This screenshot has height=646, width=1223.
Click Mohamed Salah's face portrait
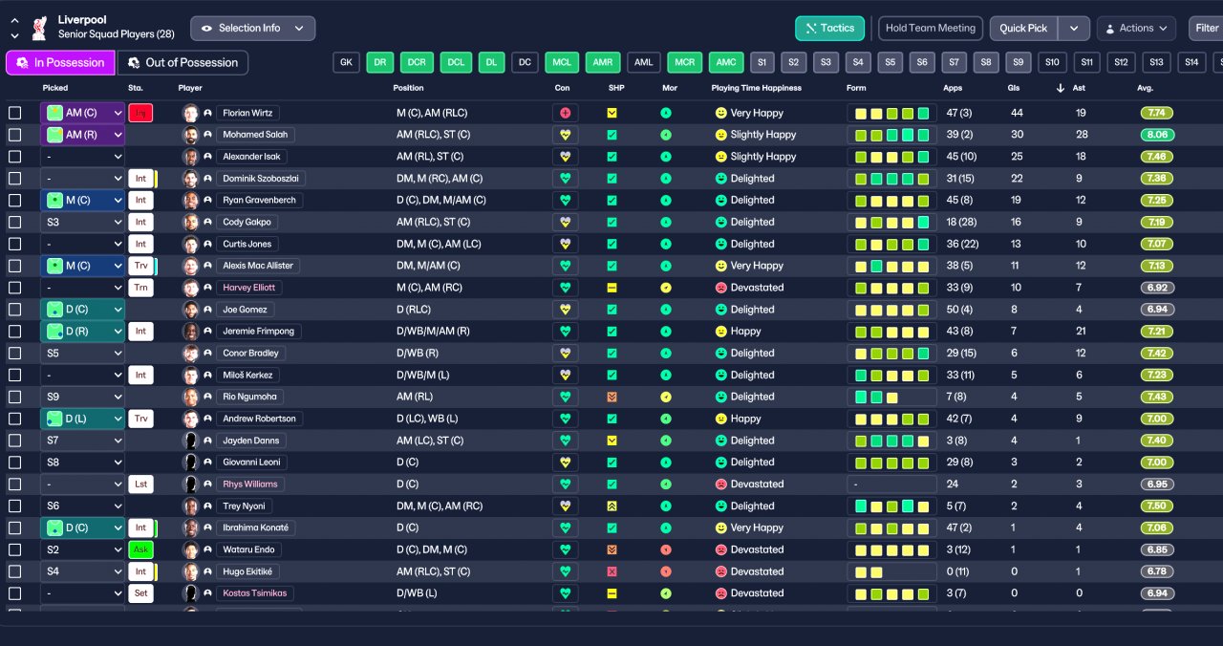(x=191, y=135)
